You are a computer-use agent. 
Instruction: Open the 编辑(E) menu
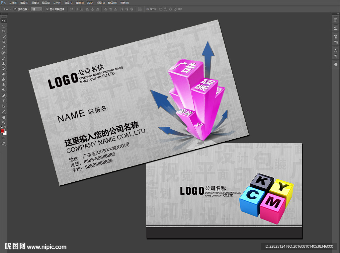24,3
